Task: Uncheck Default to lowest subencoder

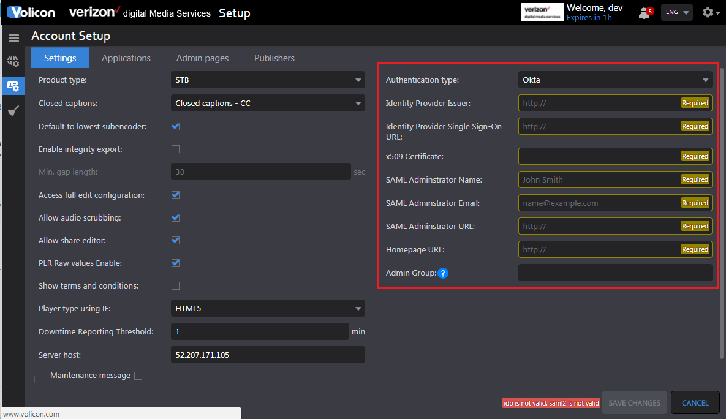Action: click(x=175, y=126)
